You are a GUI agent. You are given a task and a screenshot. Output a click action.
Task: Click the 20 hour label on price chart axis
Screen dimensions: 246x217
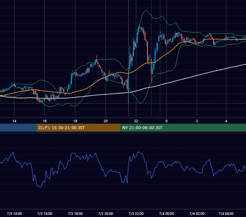[106, 121]
